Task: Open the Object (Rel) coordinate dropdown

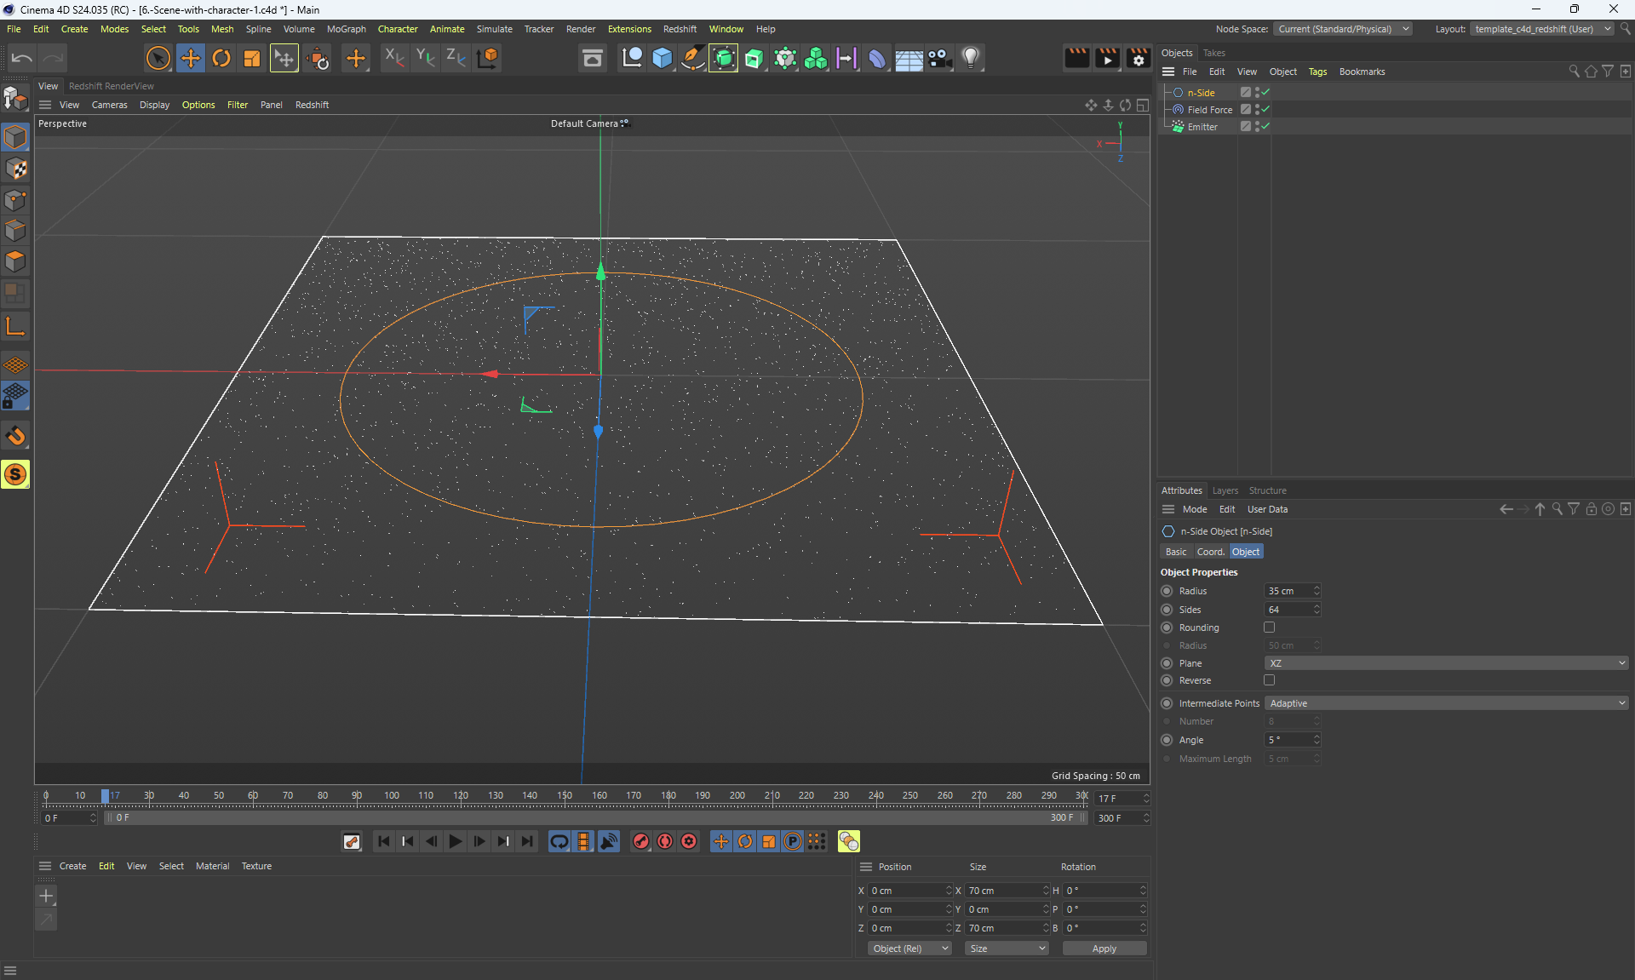Action: 909,948
